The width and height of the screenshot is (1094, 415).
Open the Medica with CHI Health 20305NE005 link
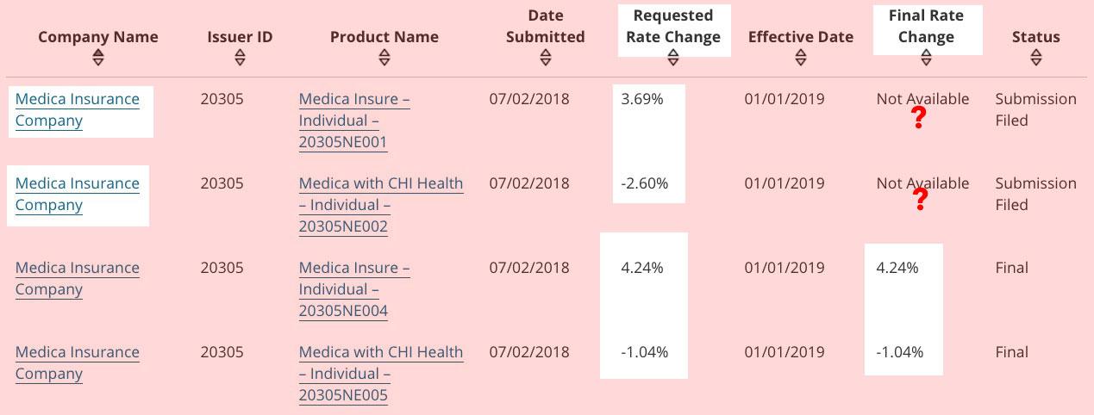point(380,374)
